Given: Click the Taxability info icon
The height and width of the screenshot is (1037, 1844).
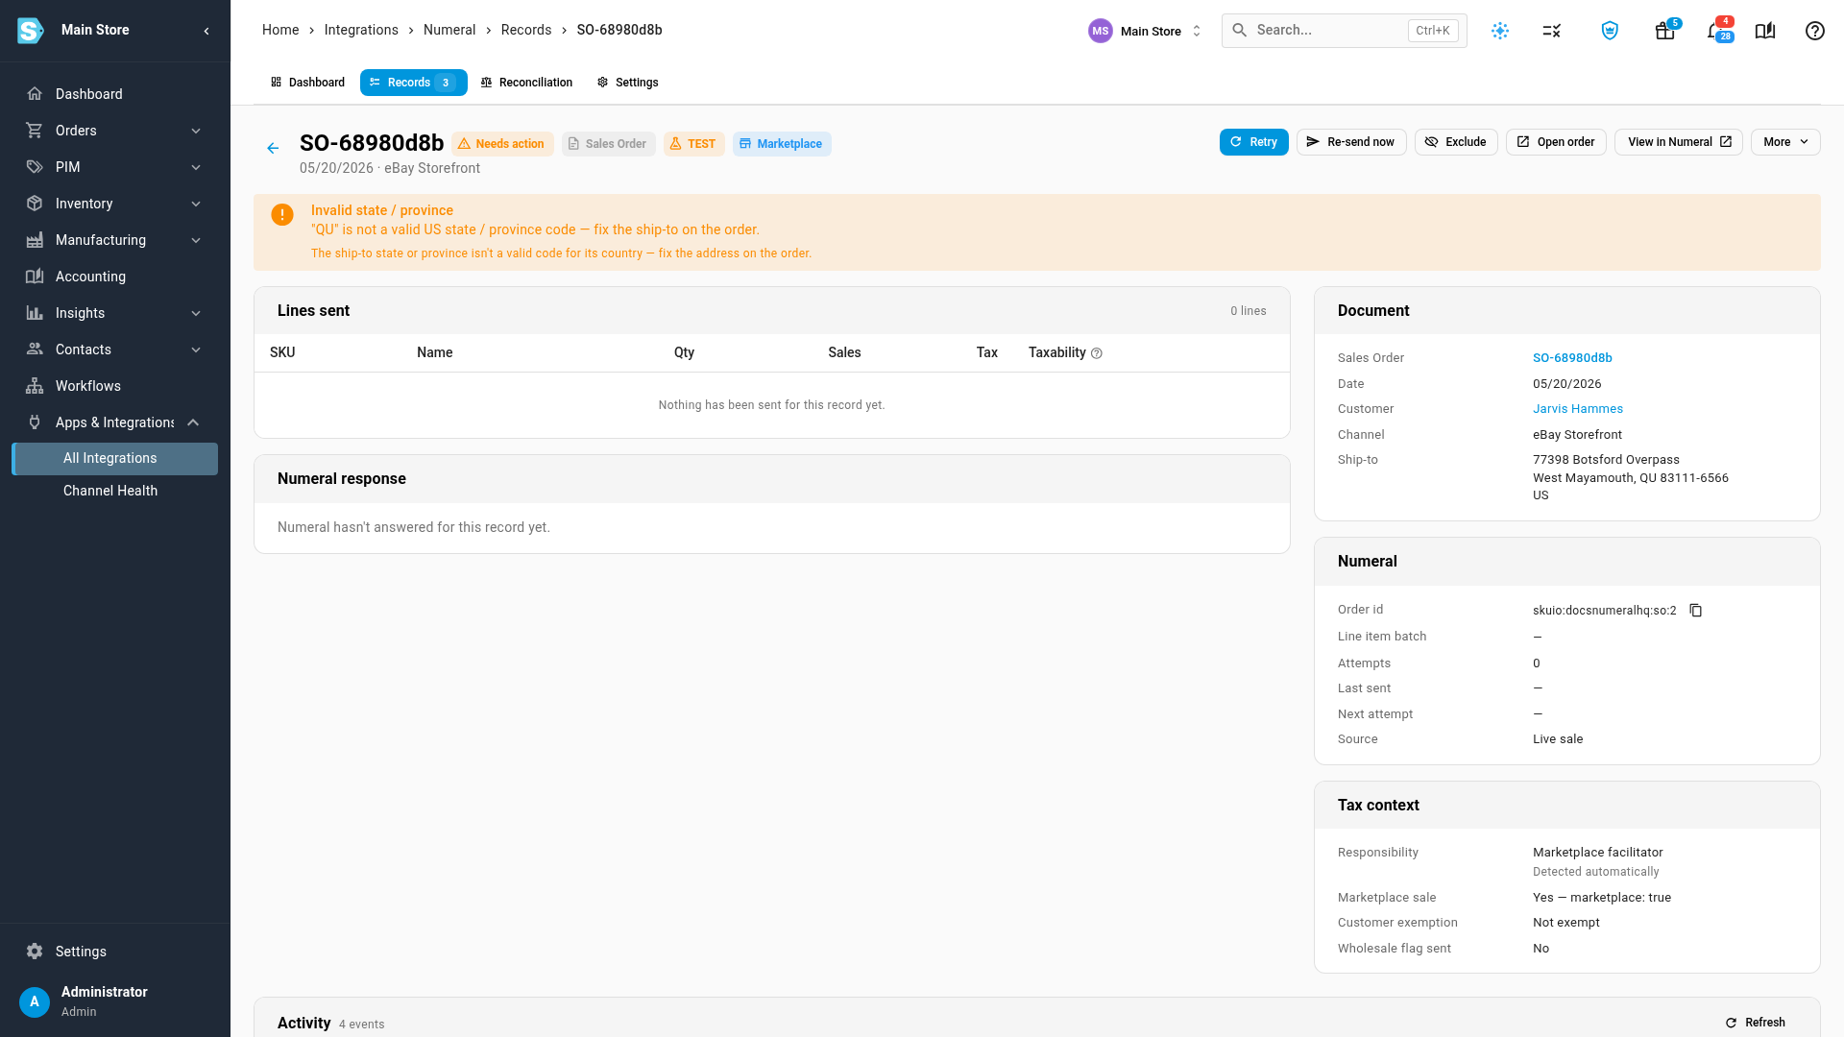Looking at the screenshot, I should [1097, 353].
